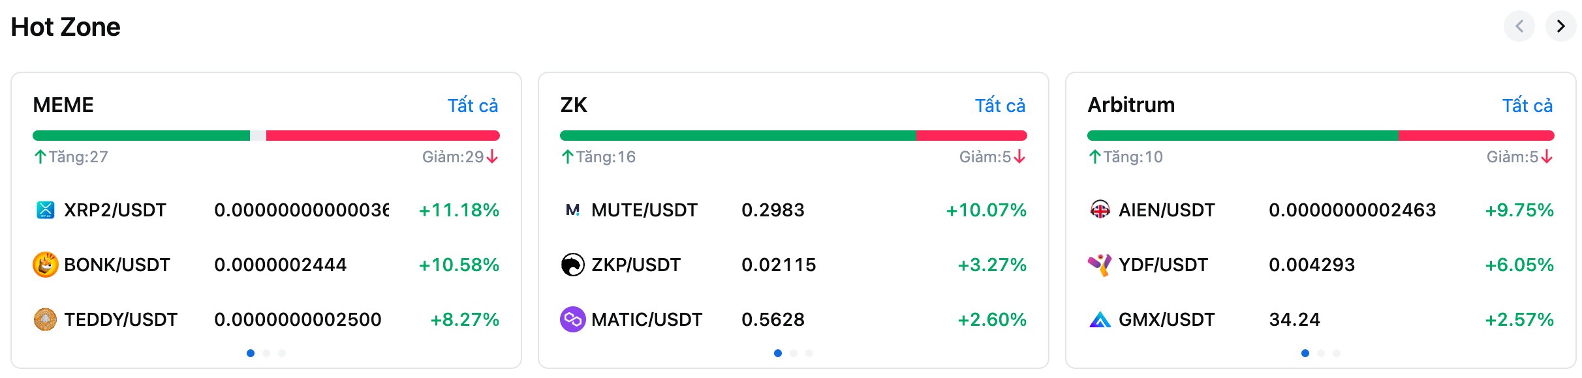Select second pagination dot in MEME card
This screenshot has height=378, width=1582.
coord(266,353)
